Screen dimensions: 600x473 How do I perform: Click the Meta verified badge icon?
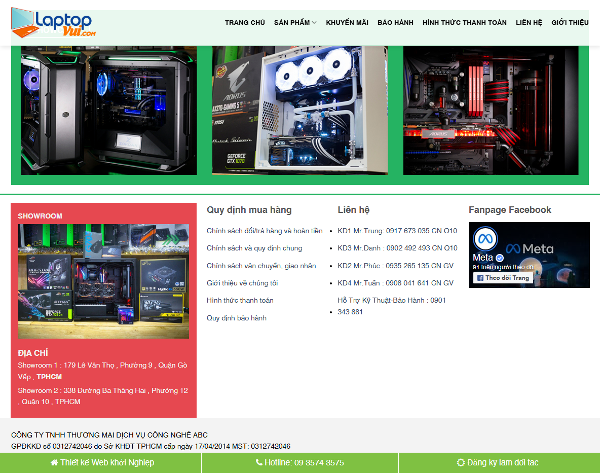coord(500,258)
